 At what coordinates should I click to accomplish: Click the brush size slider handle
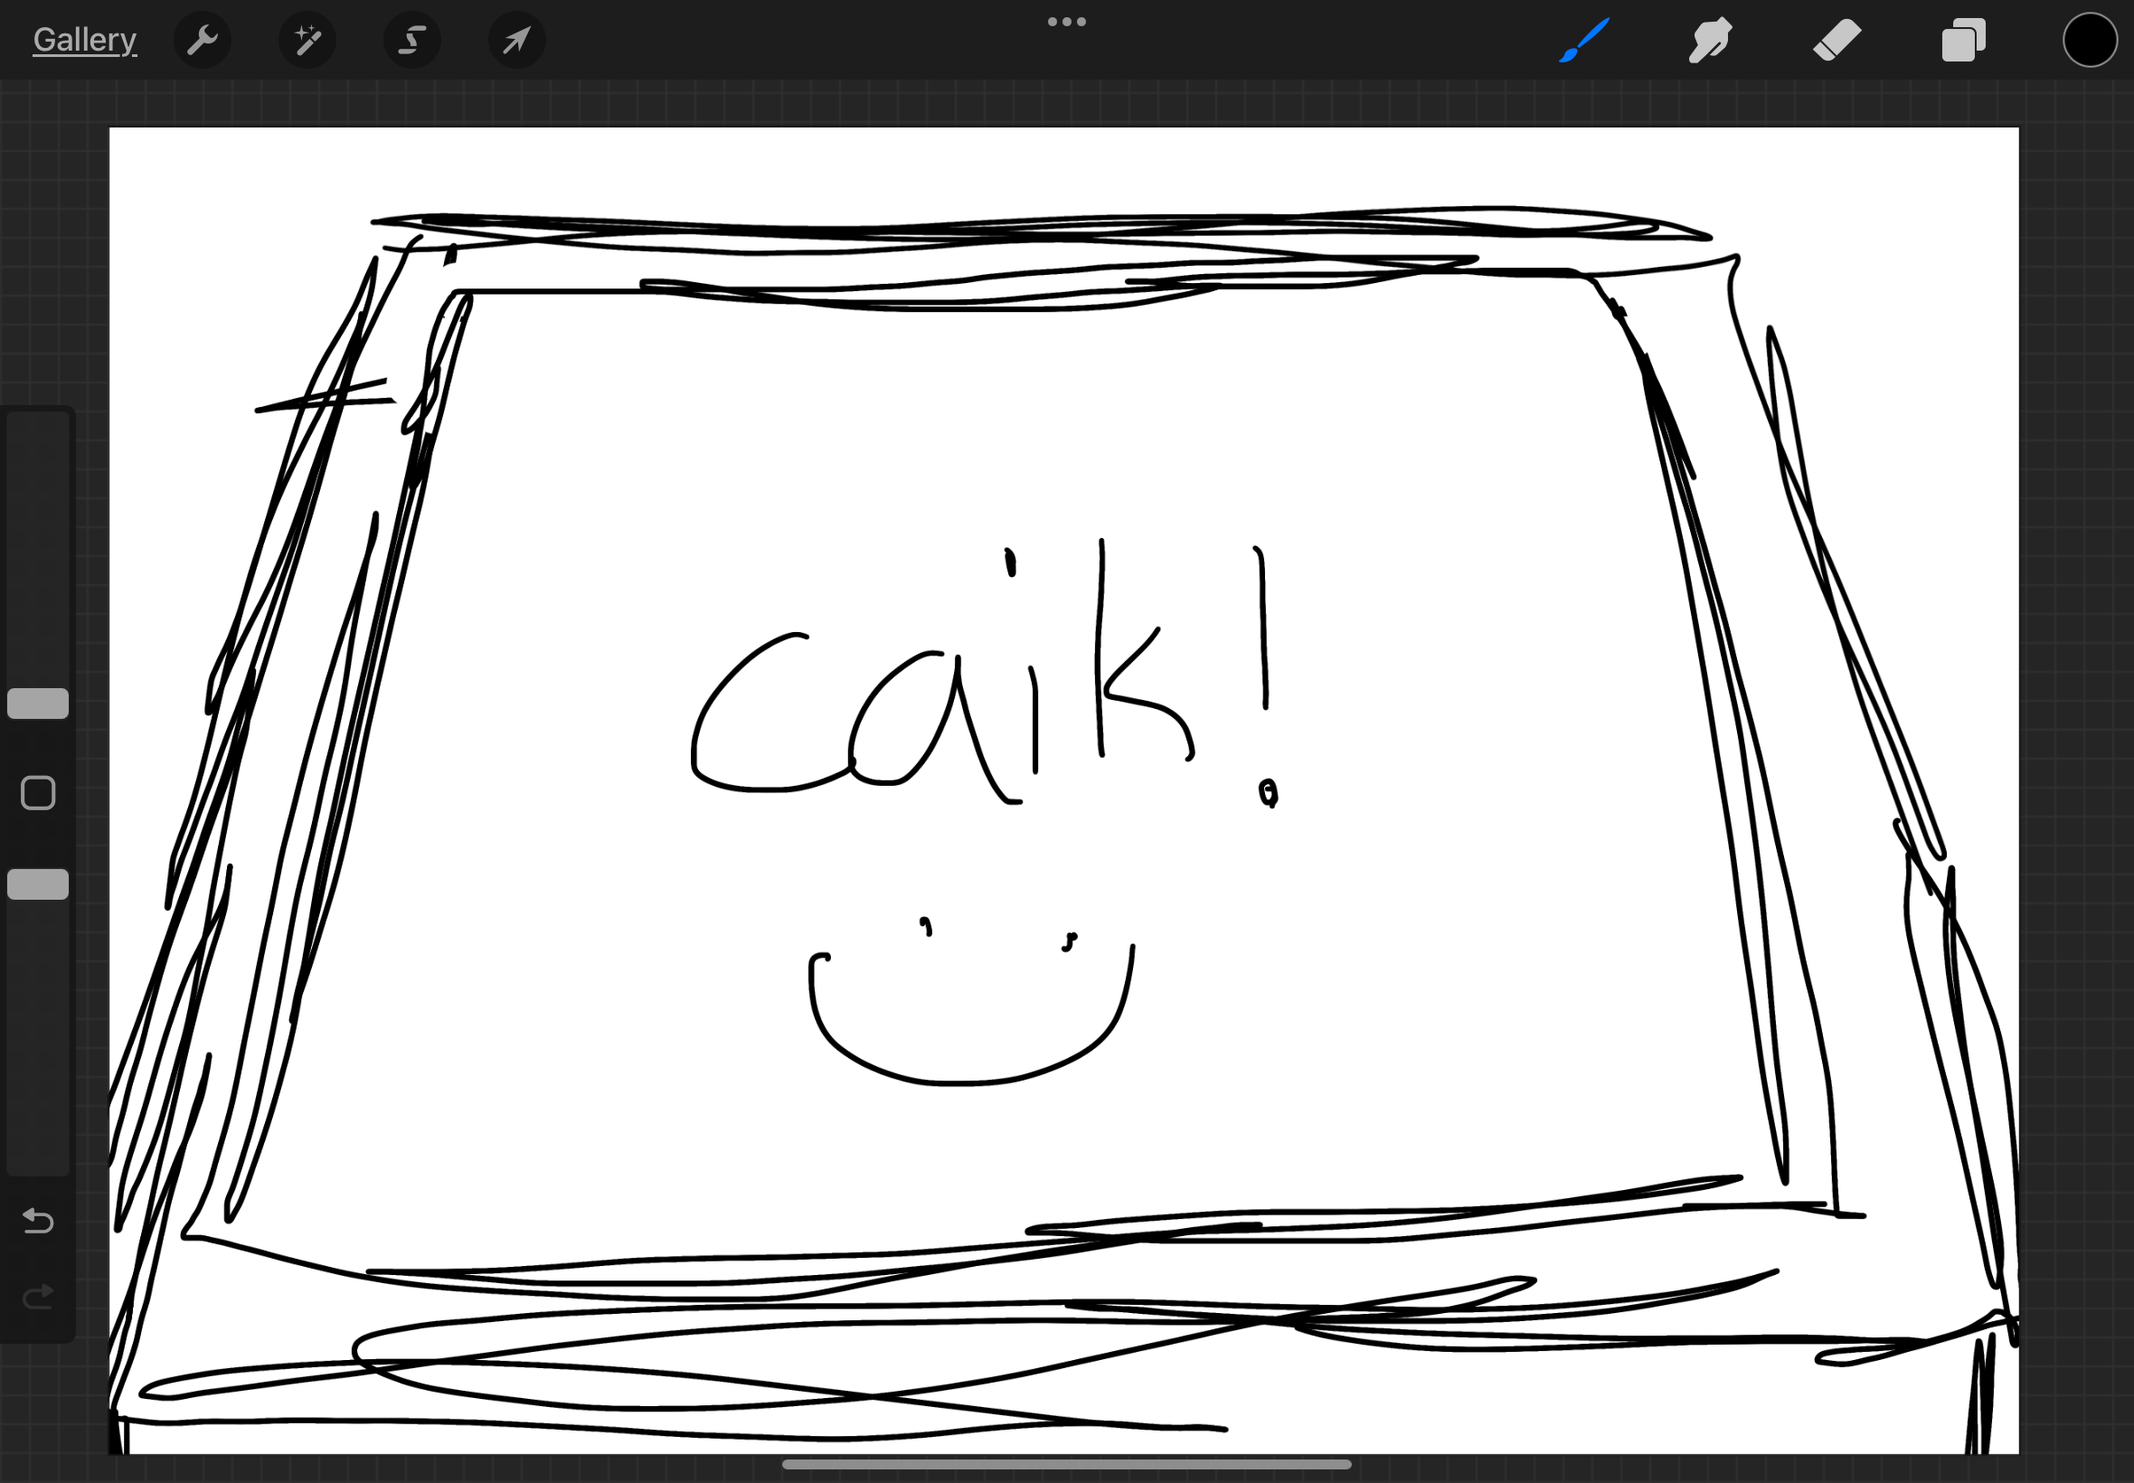(38, 704)
